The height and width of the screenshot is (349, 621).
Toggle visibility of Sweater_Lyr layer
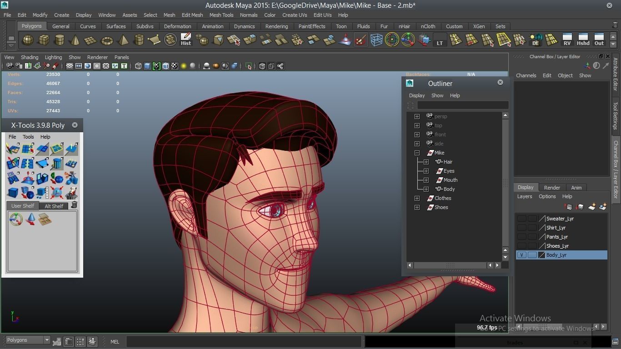(521, 219)
